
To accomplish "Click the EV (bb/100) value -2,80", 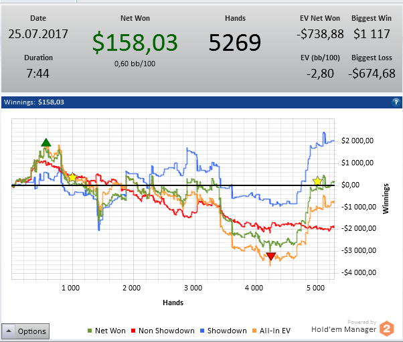I will (320, 74).
